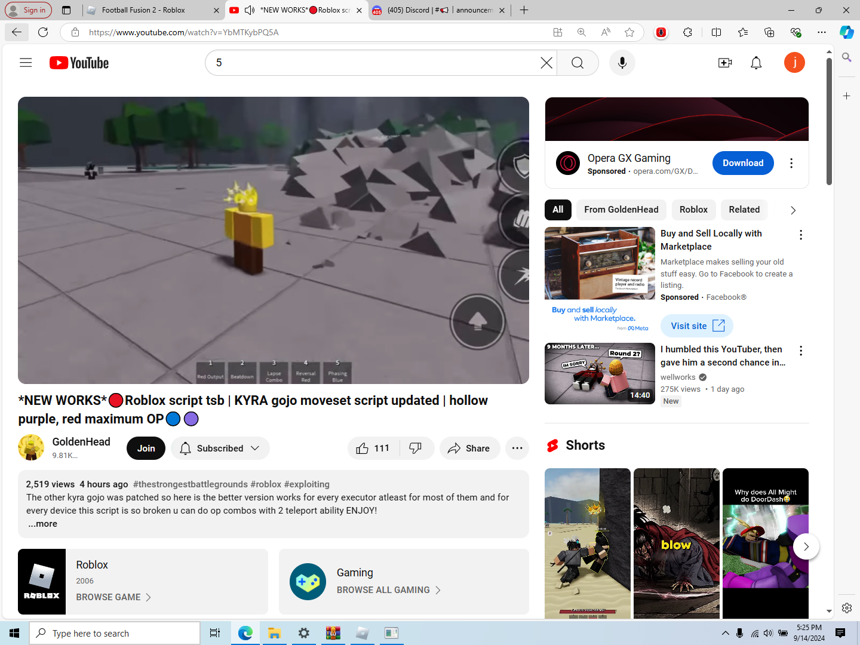This screenshot has width=860, height=645.
Task: Open the zoom indicator in address bar
Action: (581, 32)
